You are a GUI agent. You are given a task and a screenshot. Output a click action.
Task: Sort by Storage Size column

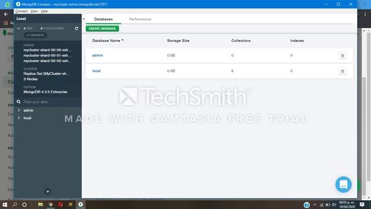tap(178, 41)
